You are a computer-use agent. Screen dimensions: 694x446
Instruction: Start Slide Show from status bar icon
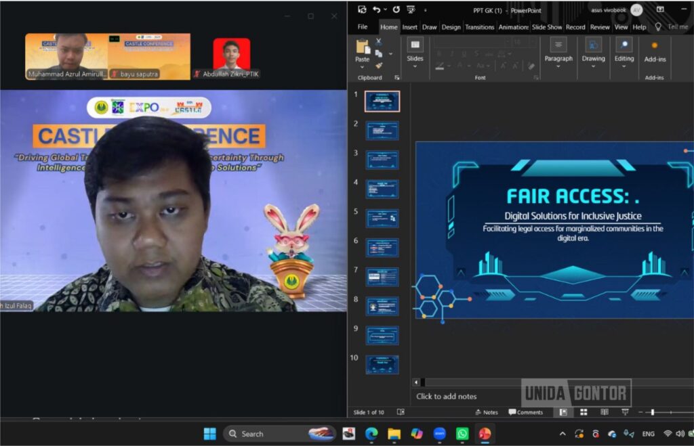(625, 412)
